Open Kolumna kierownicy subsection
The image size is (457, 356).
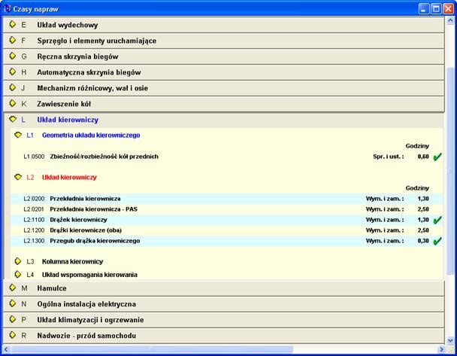[73, 261]
